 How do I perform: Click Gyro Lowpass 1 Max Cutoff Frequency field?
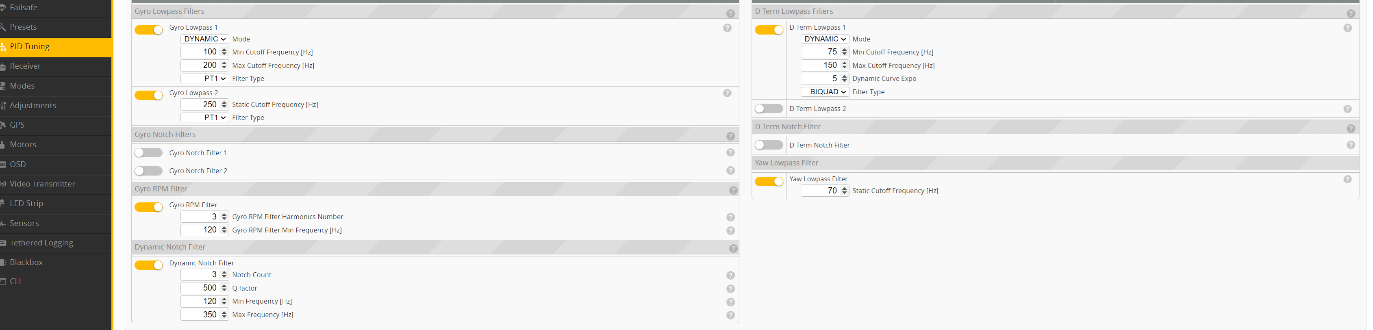(205, 65)
